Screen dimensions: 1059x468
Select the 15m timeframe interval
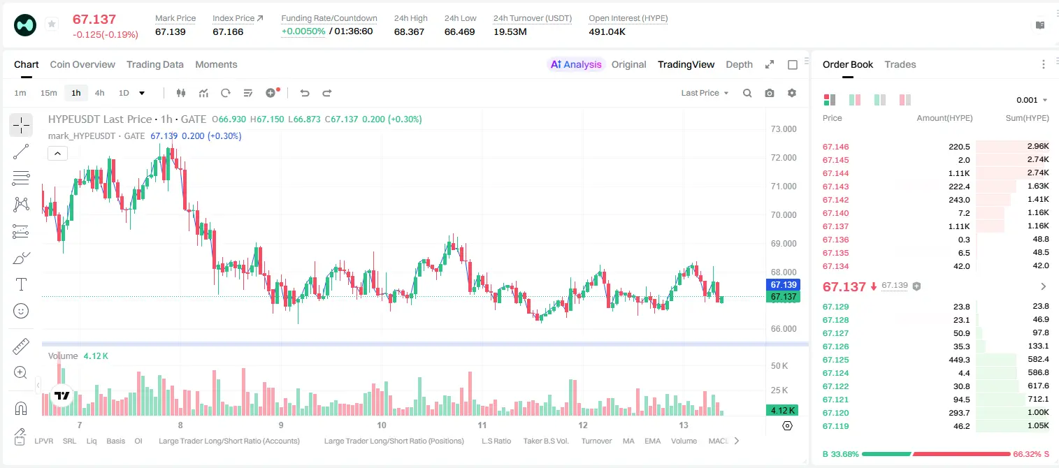(48, 93)
